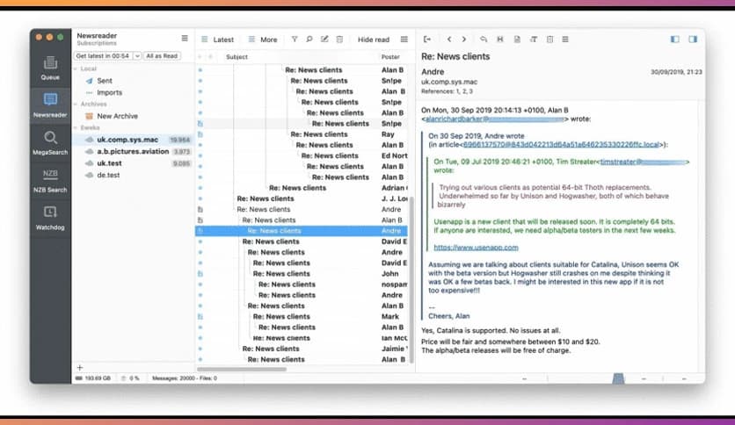
Task: Open the Watchdog section
Action: [50, 218]
